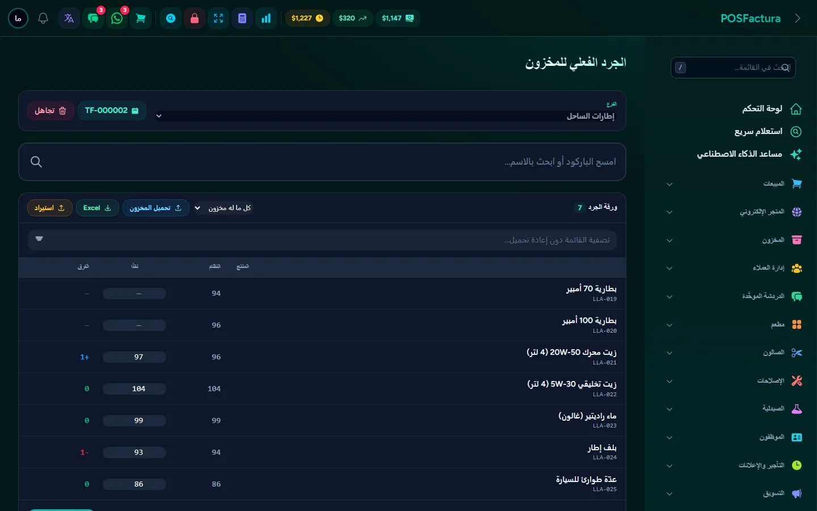
Task: Click the quick inquiry icon in sidebar
Action: [796, 131]
